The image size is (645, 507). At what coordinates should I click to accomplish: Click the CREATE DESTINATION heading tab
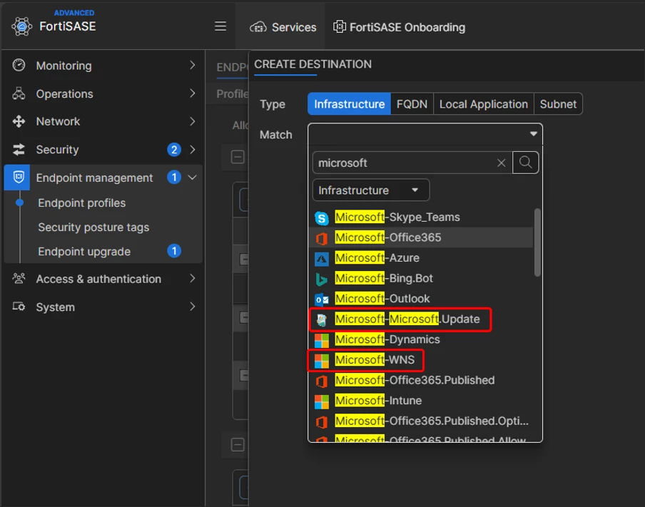coord(313,64)
